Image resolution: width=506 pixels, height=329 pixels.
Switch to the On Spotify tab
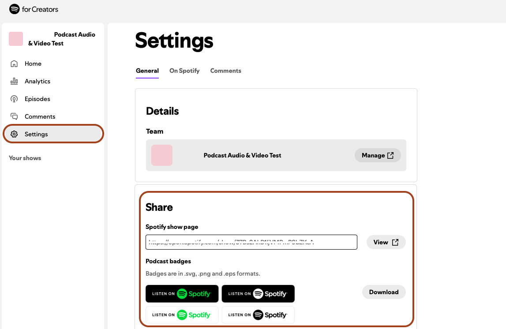click(184, 71)
